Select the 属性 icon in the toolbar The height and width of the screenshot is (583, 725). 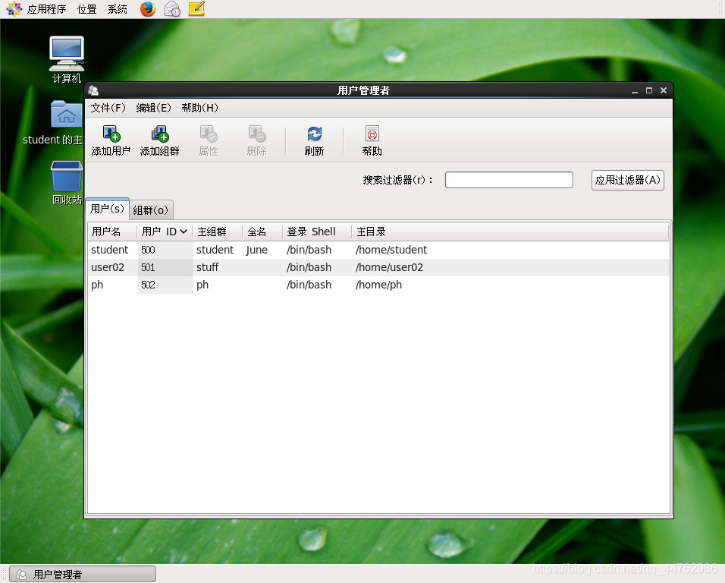[x=208, y=140]
